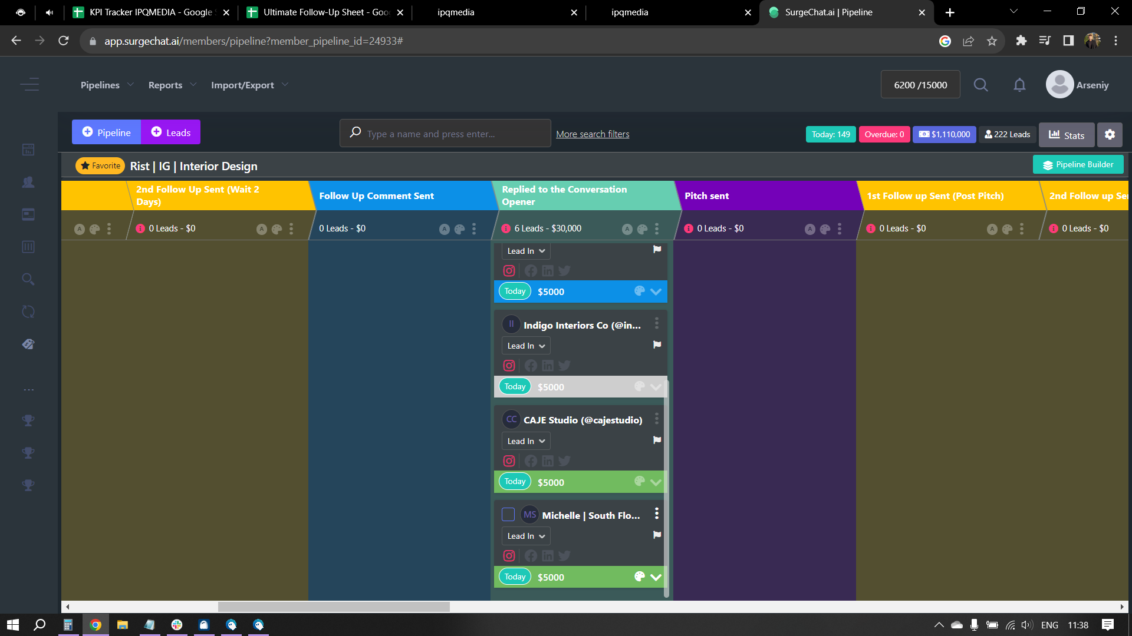Open three-dot menu for Follow Up Comment Sent column
Image resolution: width=1132 pixels, height=636 pixels.
tap(474, 229)
